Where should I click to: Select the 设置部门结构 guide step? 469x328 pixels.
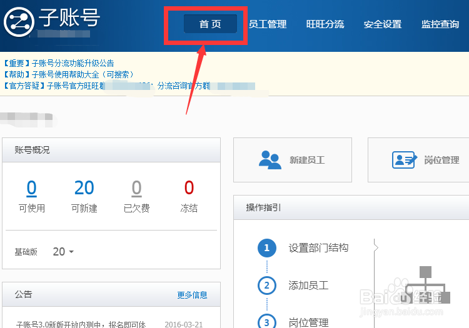318,248
